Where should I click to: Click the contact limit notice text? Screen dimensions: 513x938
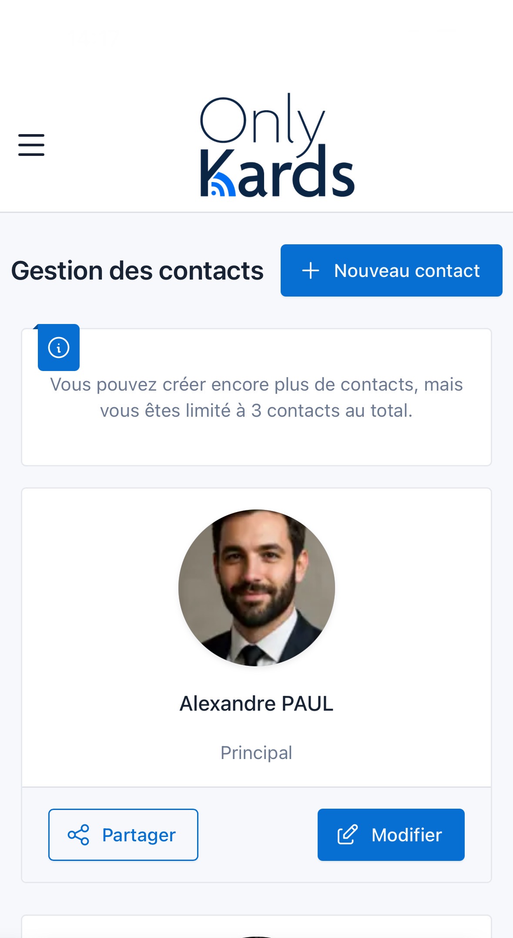click(257, 397)
